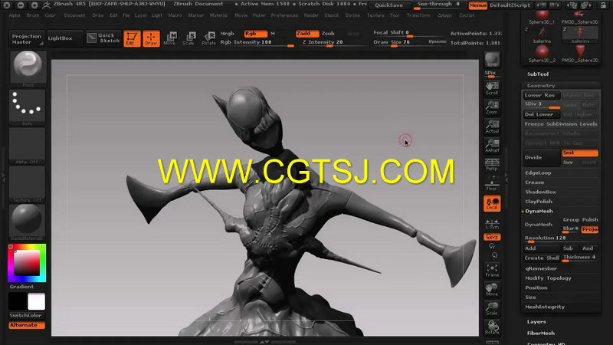Screen dimensions: 613x345
Task: Click the right shelf Rotate view icon
Action: tap(492, 327)
